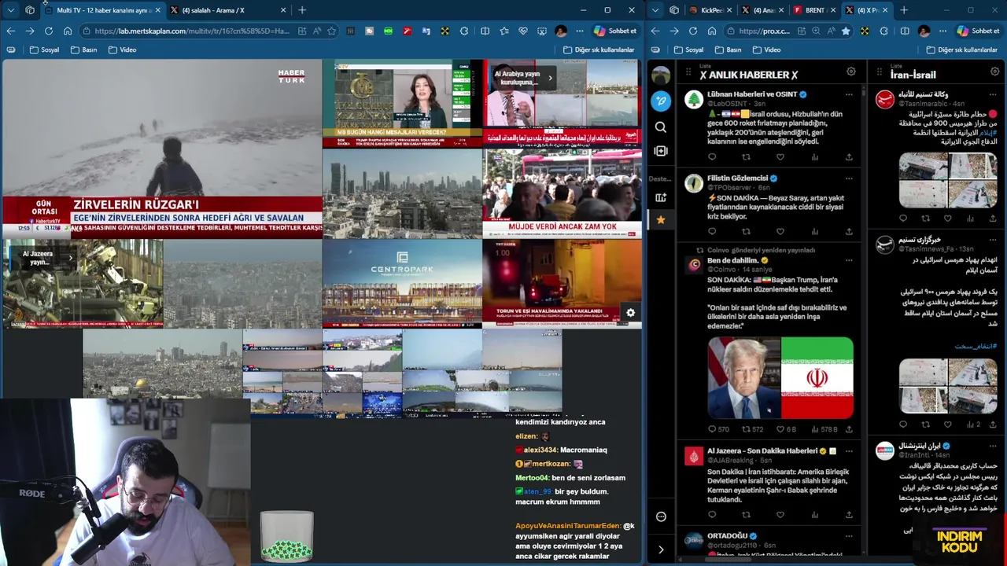Expand tab search dropdown in left window
Screen dimensions: 1007x566
pos(11,10)
